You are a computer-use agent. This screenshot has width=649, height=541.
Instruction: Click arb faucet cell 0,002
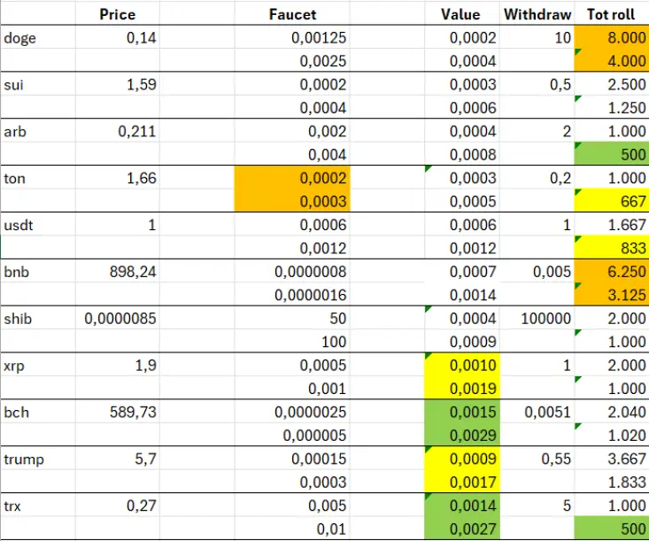coord(292,131)
